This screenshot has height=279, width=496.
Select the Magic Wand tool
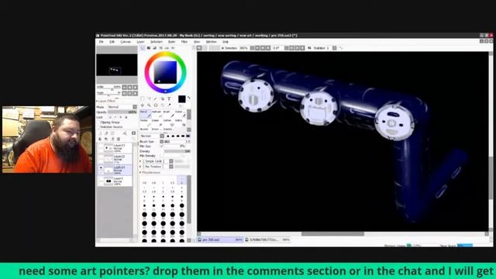156,98
